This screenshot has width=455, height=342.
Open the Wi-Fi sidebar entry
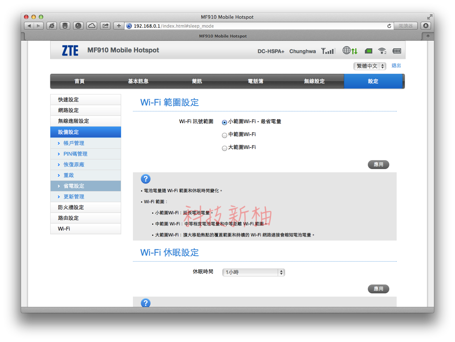click(86, 229)
